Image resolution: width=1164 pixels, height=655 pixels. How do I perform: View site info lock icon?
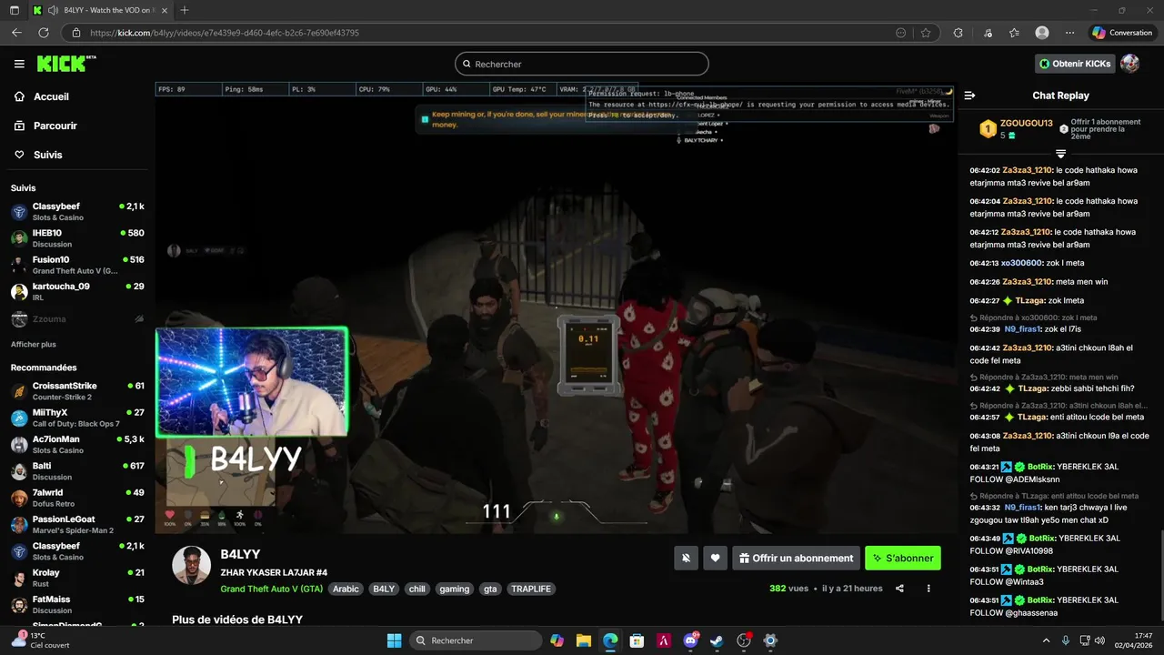[x=76, y=33]
